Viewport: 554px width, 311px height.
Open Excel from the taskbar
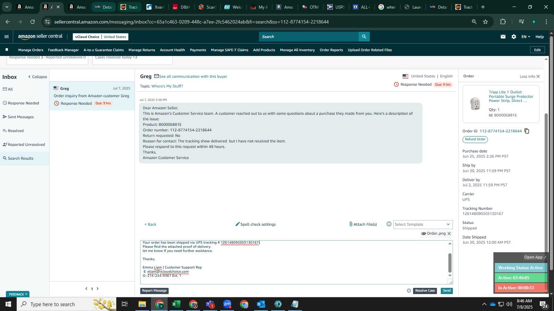(176, 304)
